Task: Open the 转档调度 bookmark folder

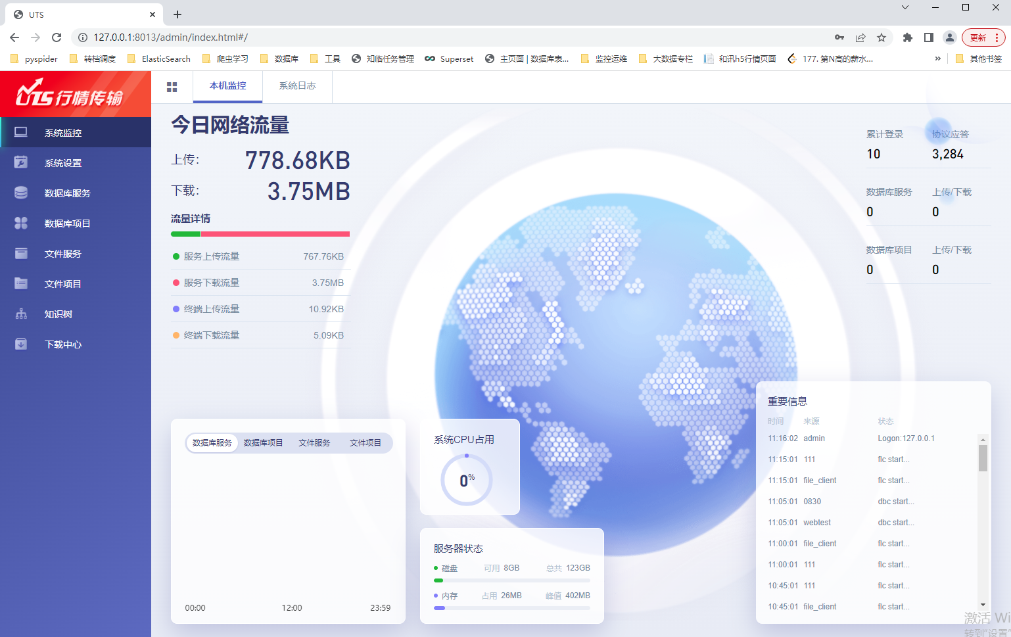Action: tap(92, 59)
